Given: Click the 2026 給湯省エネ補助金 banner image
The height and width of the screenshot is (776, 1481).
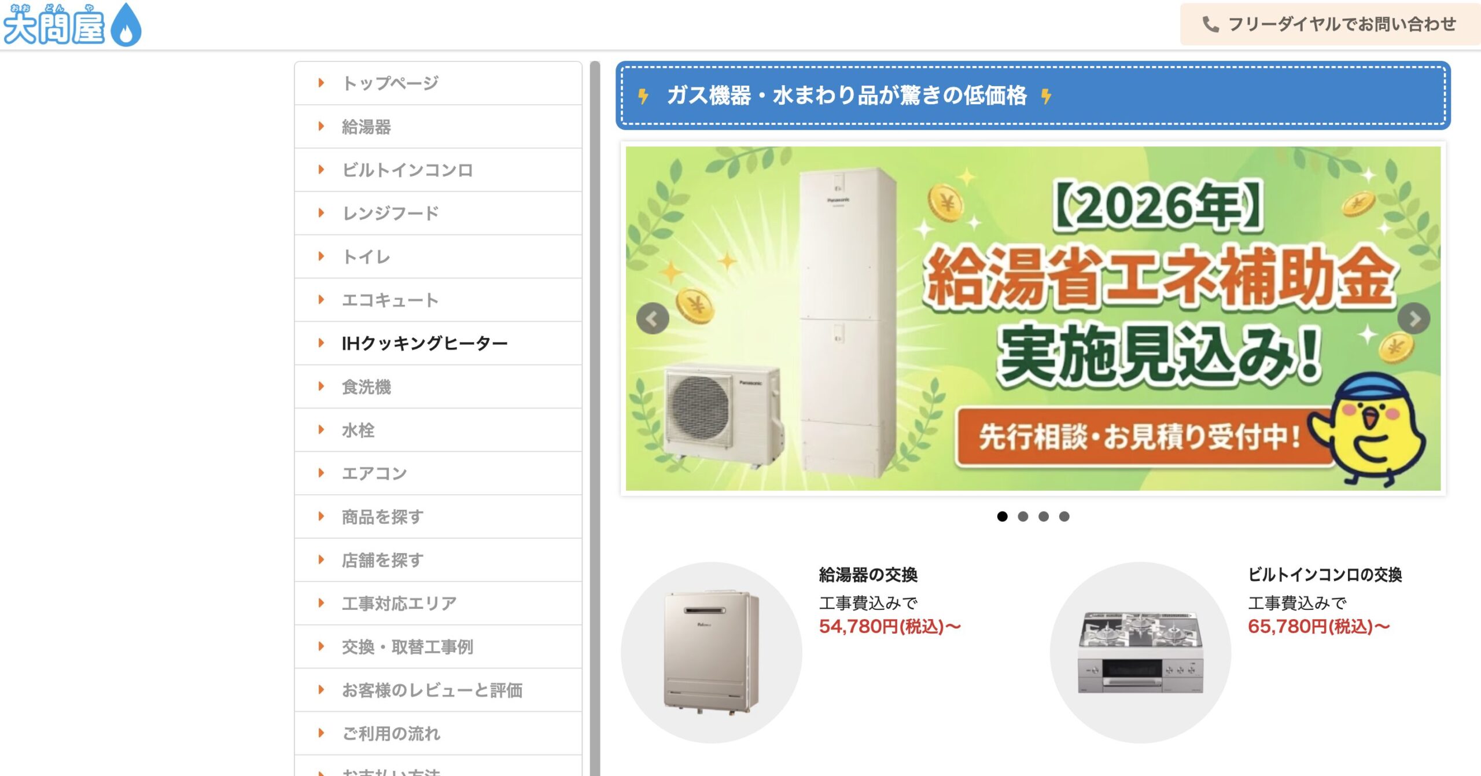Looking at the screenshot, I should pyautogui.click(x=1033, y=318).
